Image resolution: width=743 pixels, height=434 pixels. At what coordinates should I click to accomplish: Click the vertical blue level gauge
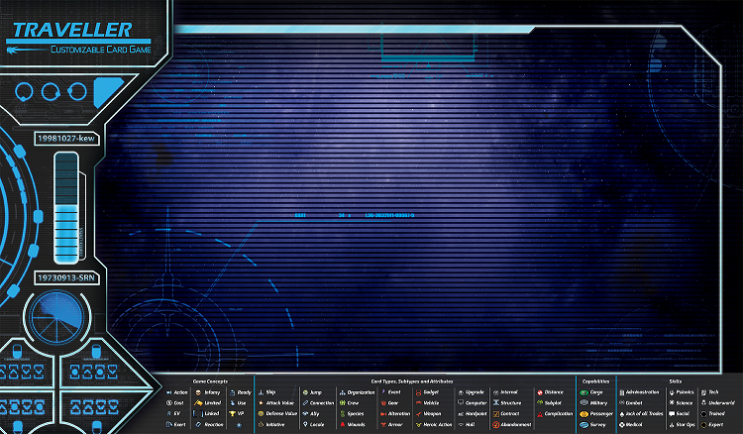click(66, 207)
